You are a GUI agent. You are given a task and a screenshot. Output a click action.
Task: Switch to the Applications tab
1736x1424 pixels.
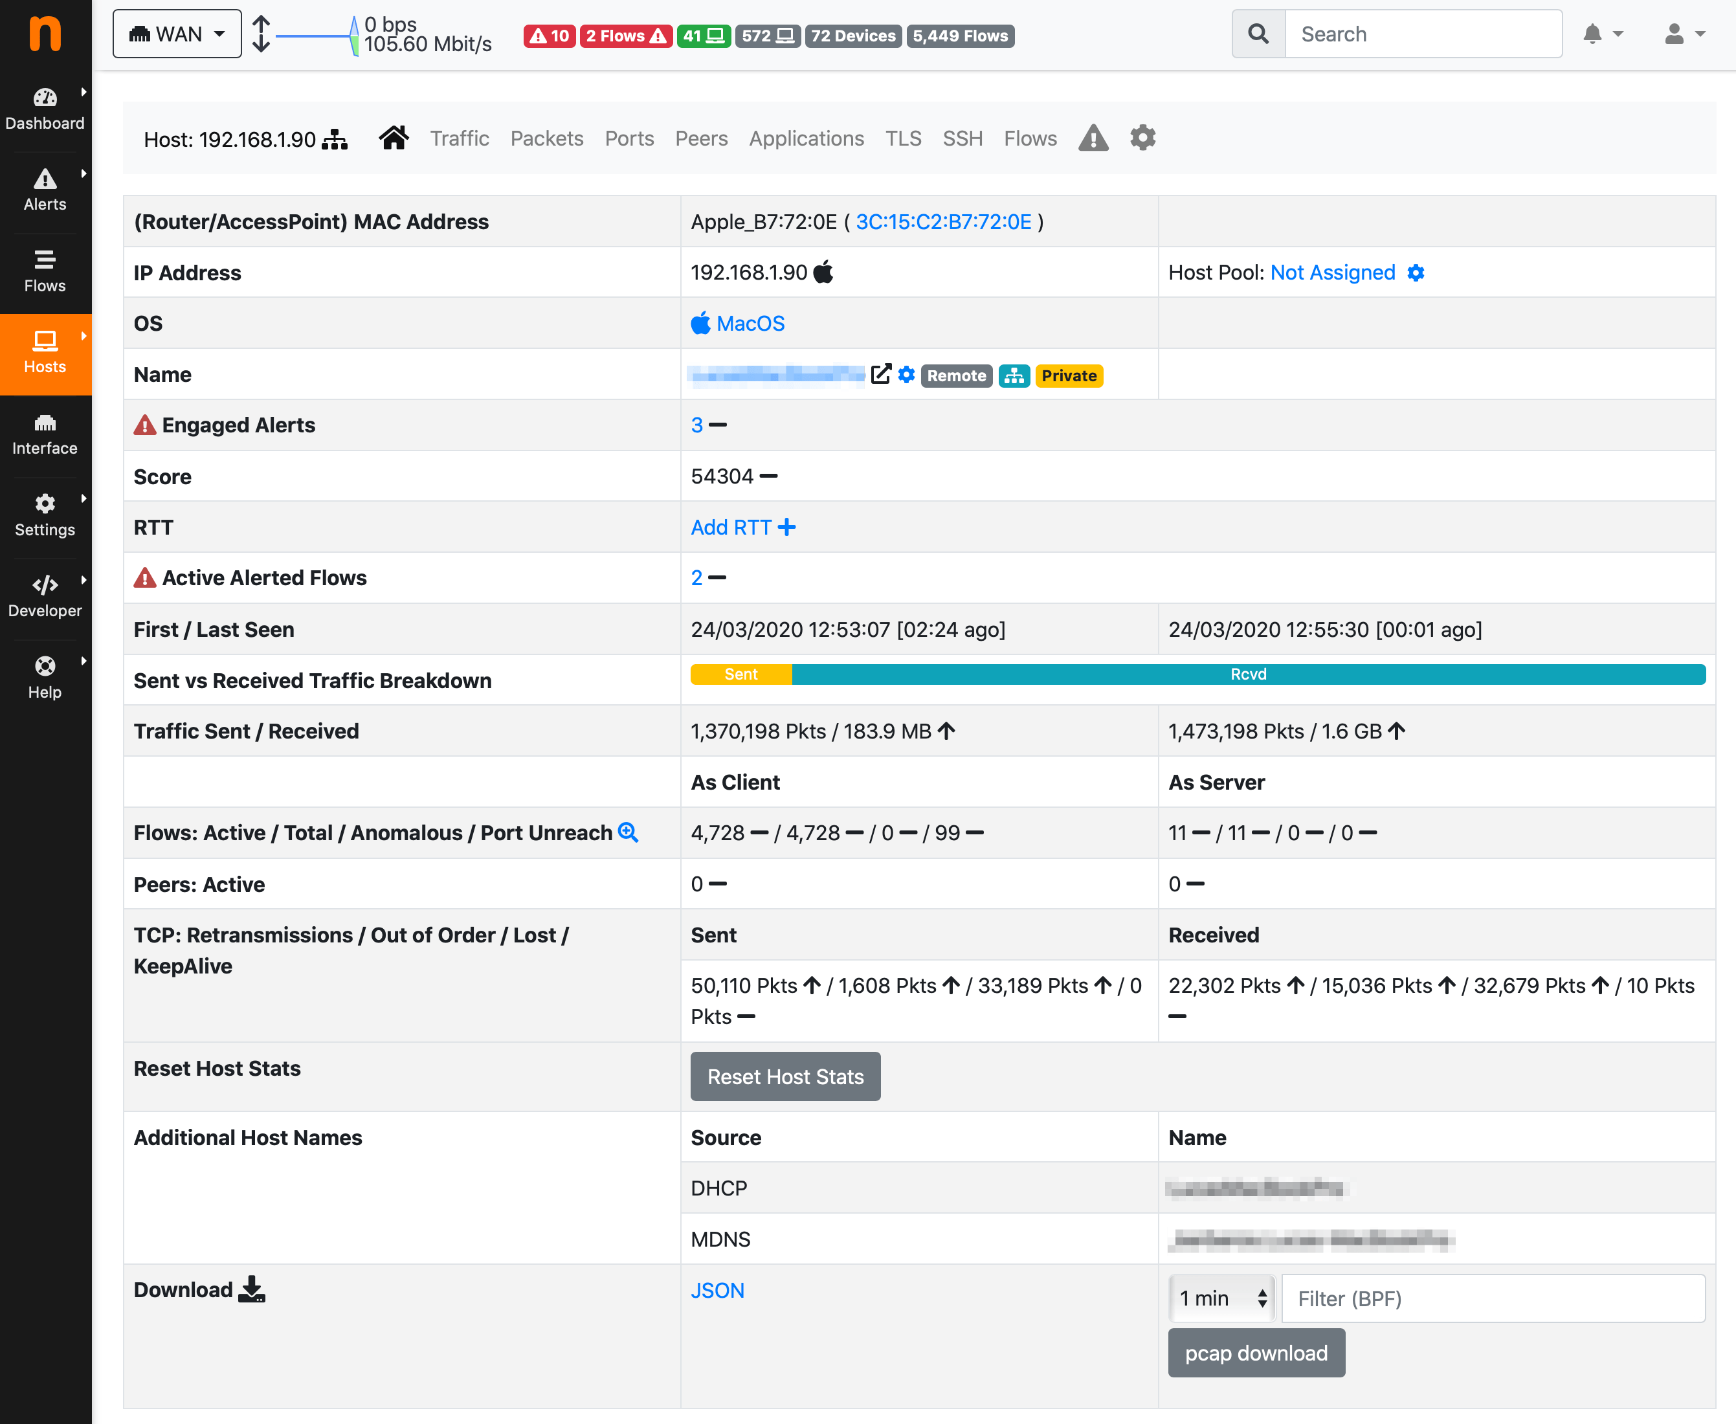click(x=806, y=139)
